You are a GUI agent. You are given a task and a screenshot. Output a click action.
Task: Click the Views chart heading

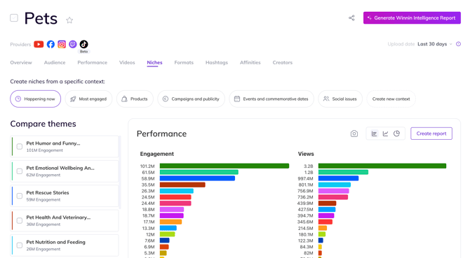click(x=306, y=154)
